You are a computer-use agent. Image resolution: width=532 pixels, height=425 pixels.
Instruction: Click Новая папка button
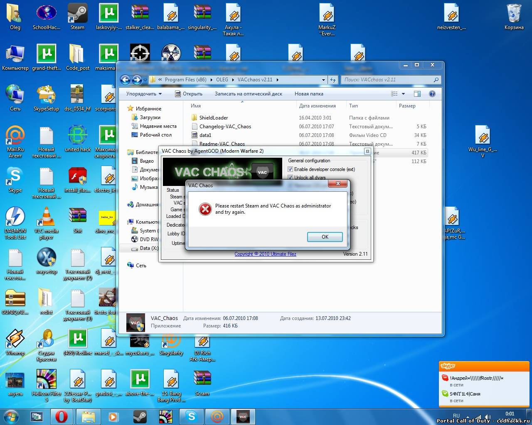pos(309,94)
